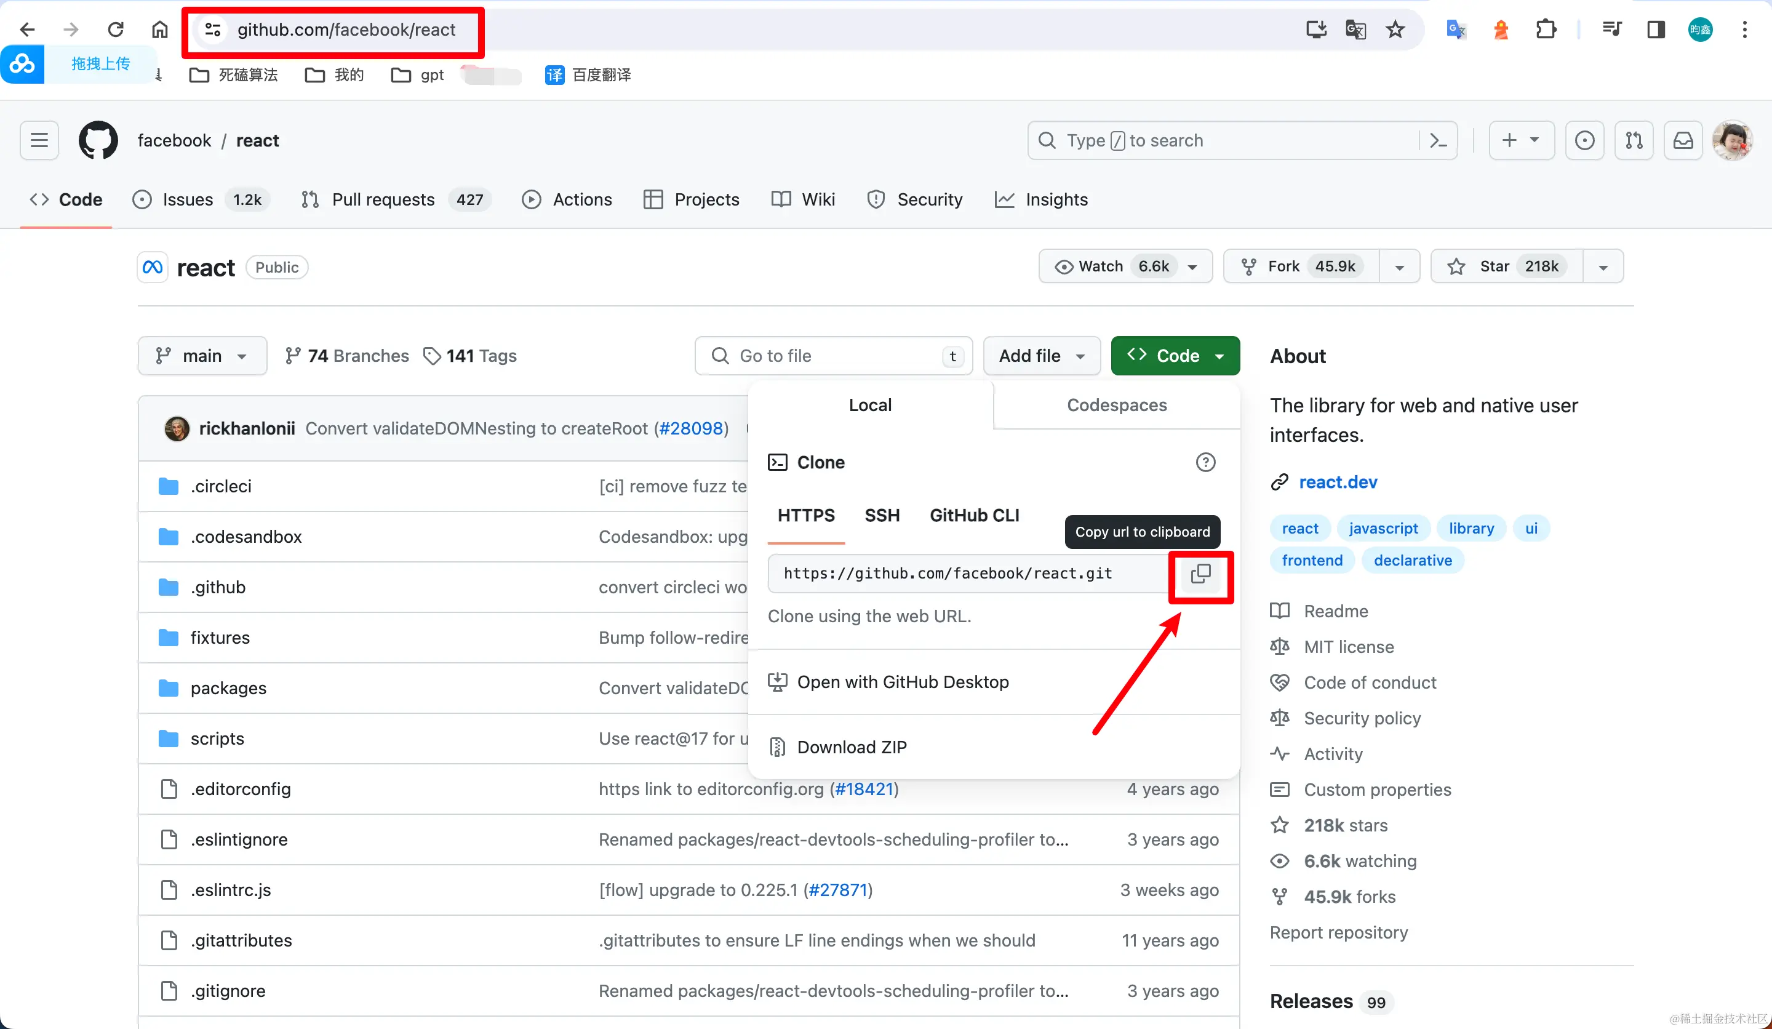Open the main branch selector dropdown
The image size is (1772, 1029).
click(x=202, y=356)
